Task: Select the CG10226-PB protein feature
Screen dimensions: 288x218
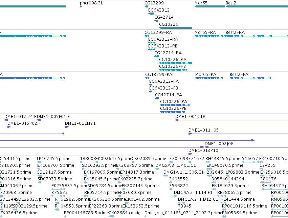Action: 173,112
